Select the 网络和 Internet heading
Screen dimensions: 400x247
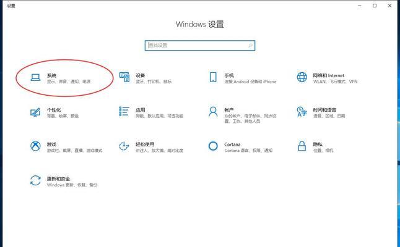pyautogui.click(x=329, y=75)
